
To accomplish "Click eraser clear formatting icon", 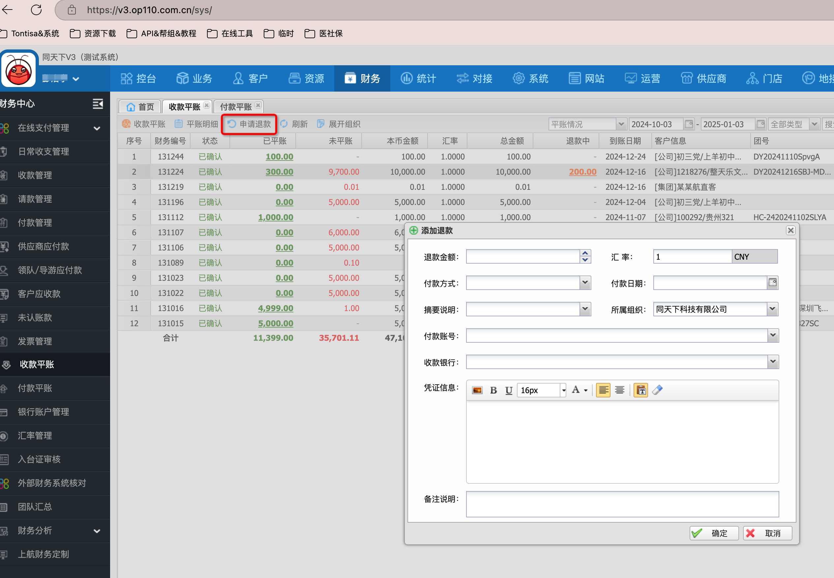I will pos(657,390).
